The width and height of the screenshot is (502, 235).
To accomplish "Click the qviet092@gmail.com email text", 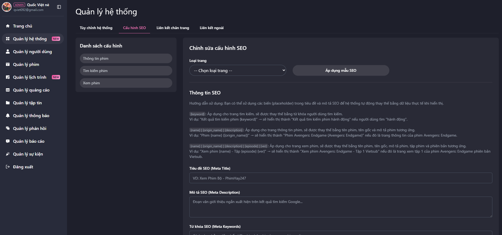I will [x=29, y=10].
